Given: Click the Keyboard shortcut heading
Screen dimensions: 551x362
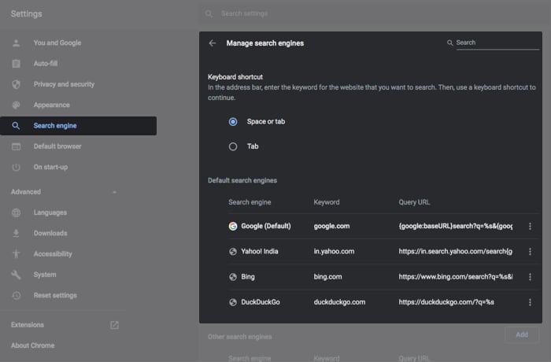Looking at the screenshot, I should click(x=235, y=77).
